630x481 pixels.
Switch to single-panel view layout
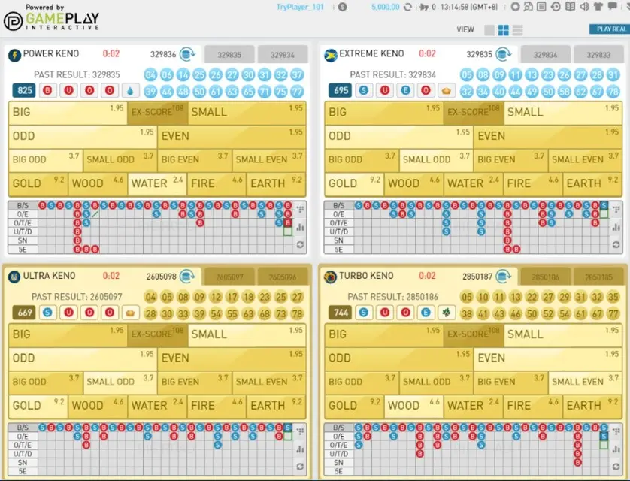pyautogui.click(x=489, y=30)
